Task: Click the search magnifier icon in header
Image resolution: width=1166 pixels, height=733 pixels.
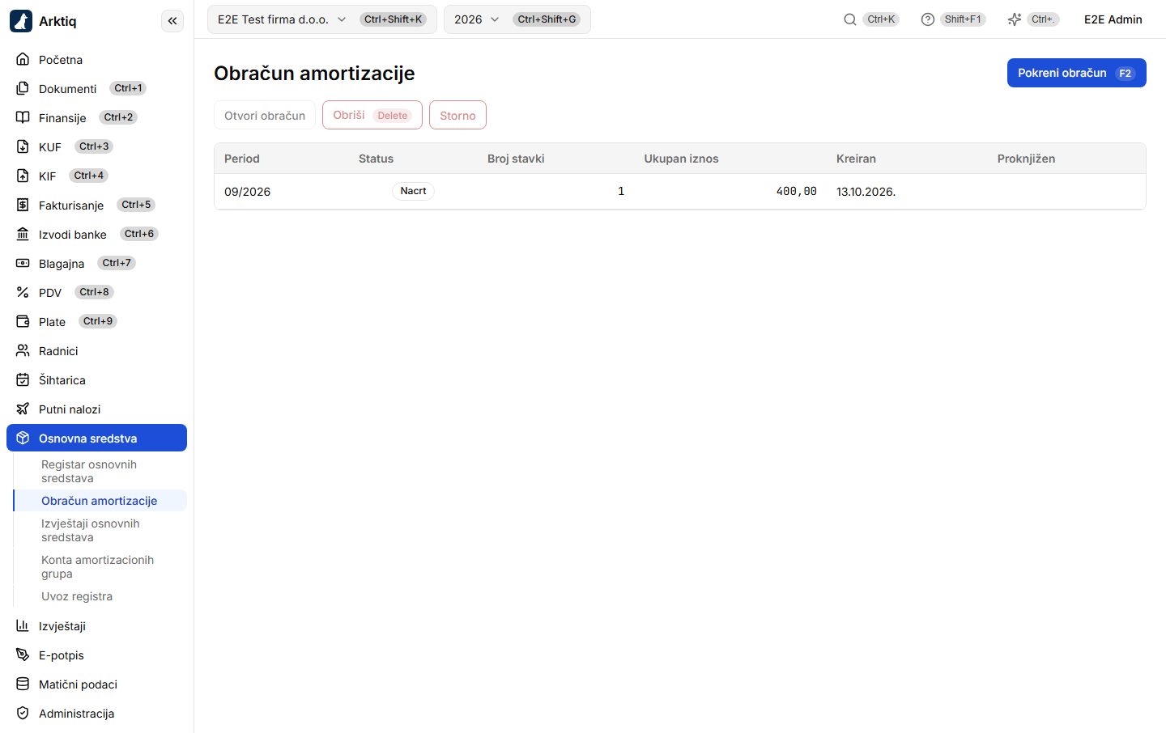Action: click(x=850, y=19)
